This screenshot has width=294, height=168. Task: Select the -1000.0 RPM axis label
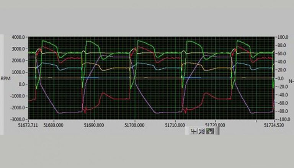tap(18, 96)
